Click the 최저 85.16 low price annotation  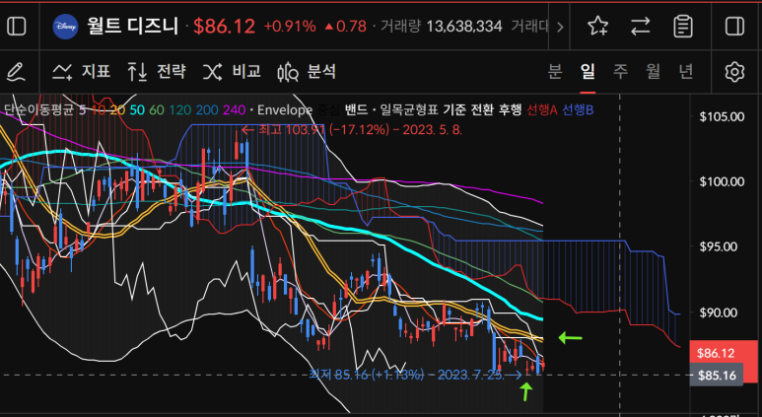pos(416,375)
